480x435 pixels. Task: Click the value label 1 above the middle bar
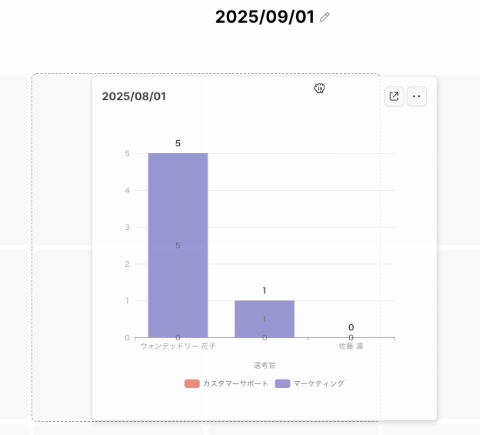(264, 291)
